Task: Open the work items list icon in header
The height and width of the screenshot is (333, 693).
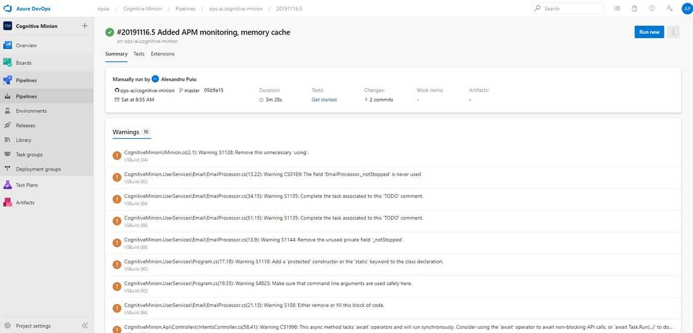Action: [617, 8]
